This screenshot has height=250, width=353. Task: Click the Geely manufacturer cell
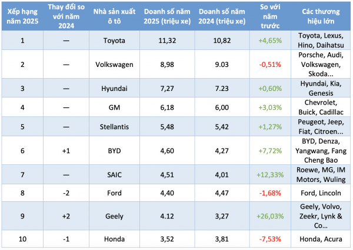[x=114, y=215]
